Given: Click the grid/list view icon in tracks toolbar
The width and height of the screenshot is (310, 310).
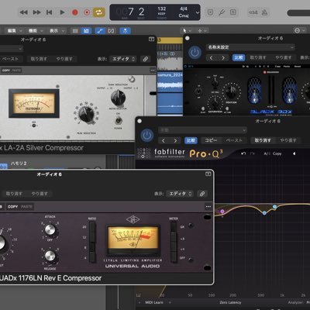Looking at the screenshot, I should click(75, 31).
